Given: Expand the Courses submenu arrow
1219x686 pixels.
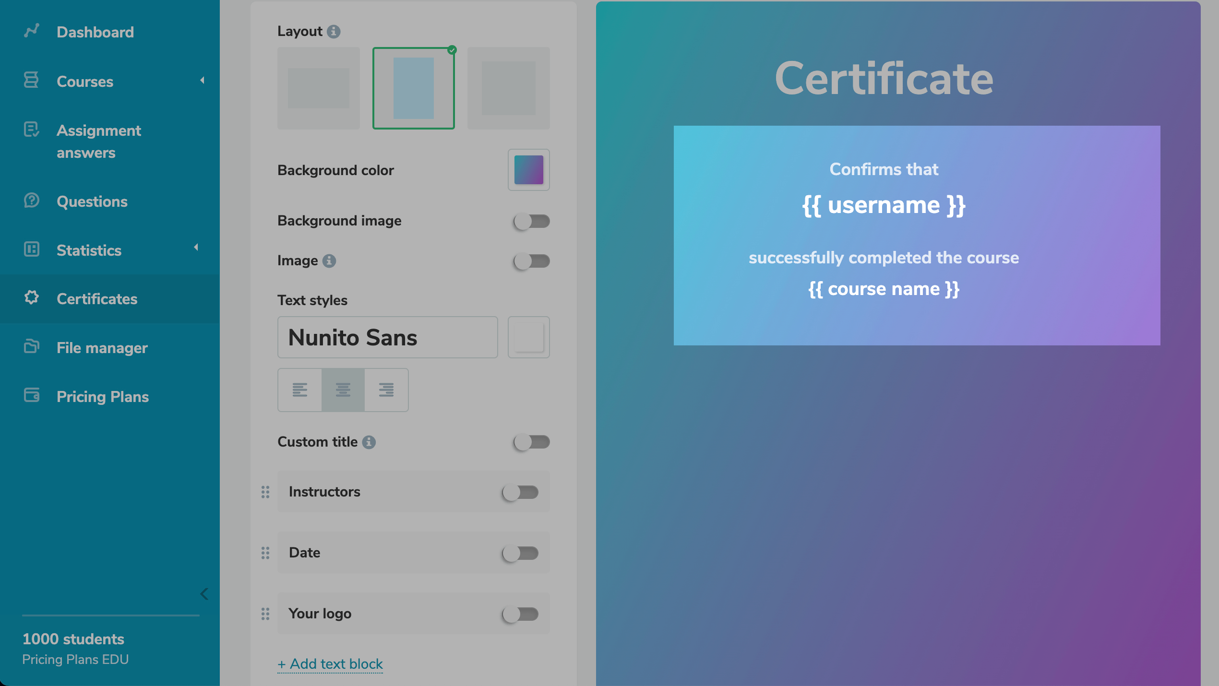Looking at the screenshot, I should (x=202, y=81).
